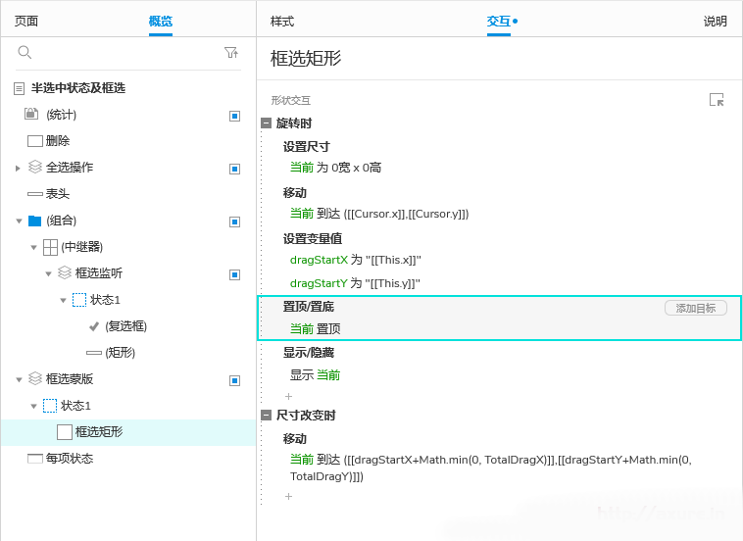Screen dimensions: 743x541
Task: Toggle the blue square marker on (统计)
Action: (234, 116)
